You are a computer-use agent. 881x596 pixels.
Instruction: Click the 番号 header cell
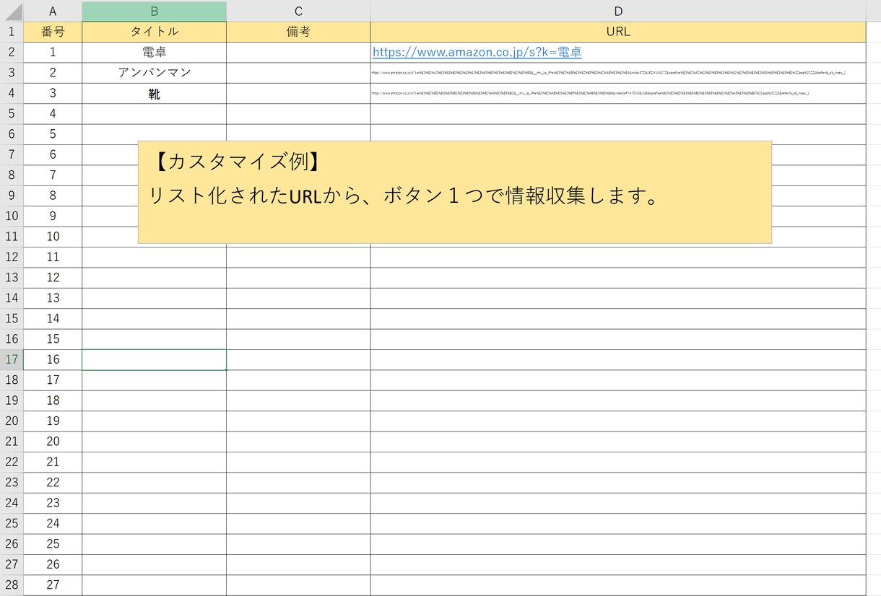pos(53,32)
